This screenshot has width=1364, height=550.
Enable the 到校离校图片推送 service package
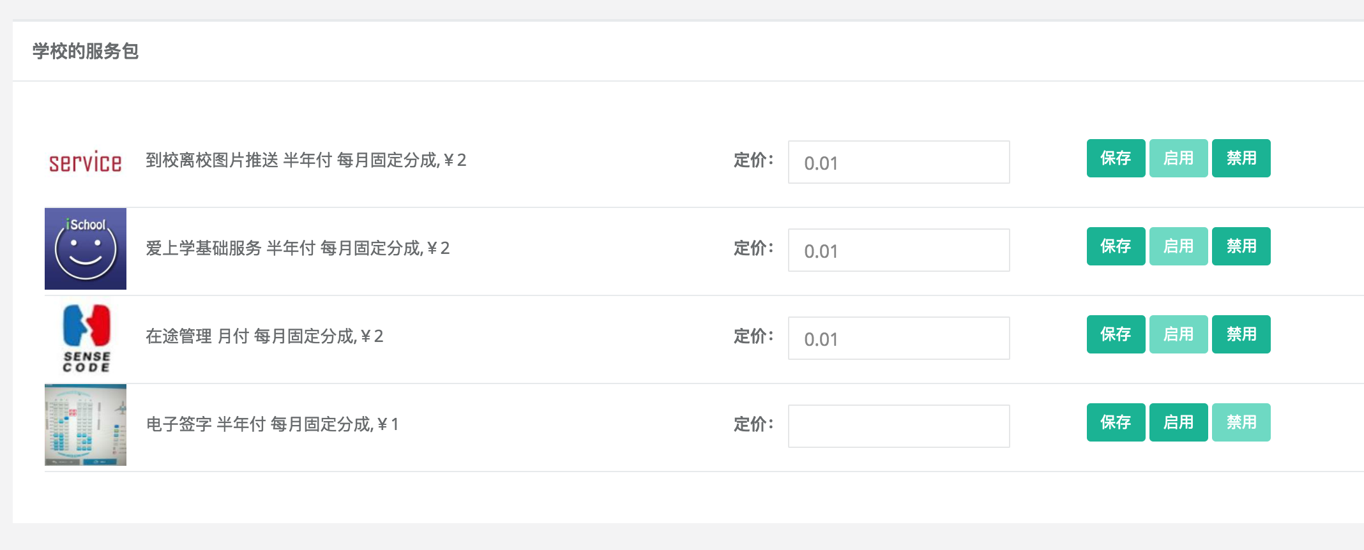pyautogui.click(x=1178, y=158)
